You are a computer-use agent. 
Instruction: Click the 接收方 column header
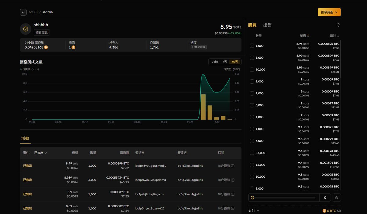click(182, 153)
